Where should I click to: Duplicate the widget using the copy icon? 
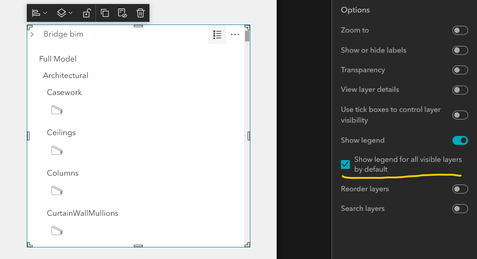pyautogui.click(x=104, y=13)
